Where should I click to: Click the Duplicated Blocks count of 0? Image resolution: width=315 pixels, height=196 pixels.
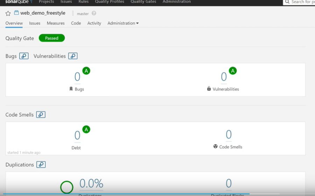229,183
